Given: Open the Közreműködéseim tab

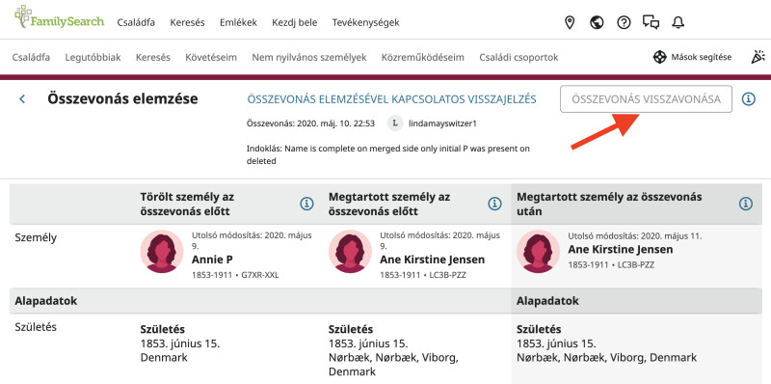Looking at the screenshot, I should point(423,57).
